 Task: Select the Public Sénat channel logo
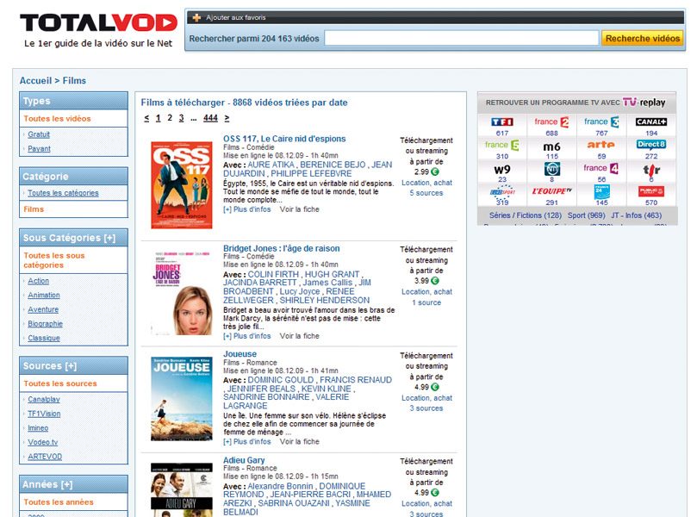tap(651, 191)
